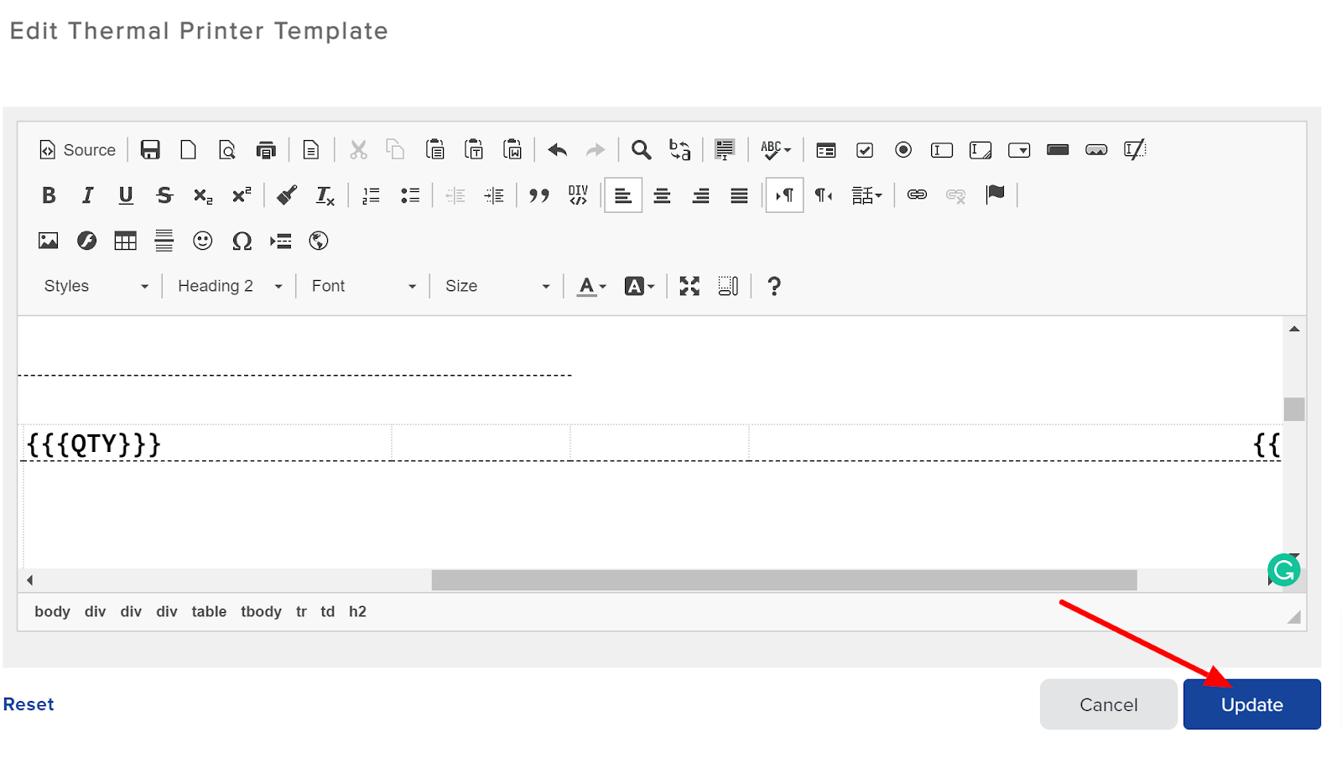
Task: Remove formatting with the Tx icon
Action: (x=325, y=195)
